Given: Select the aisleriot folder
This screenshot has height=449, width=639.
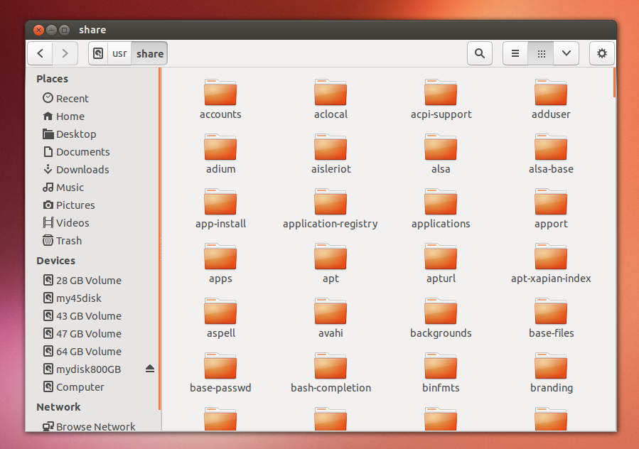Looking at the screenshot, I should (x=331, y=154).
